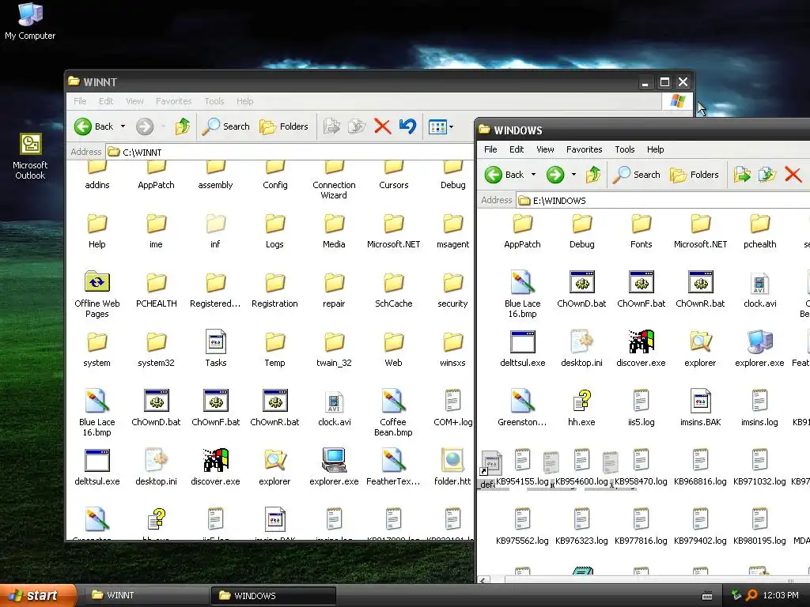Select explorer.exe in WINDOWS window
The height and width of the screenshot is (607, 810).
point(760,349)
